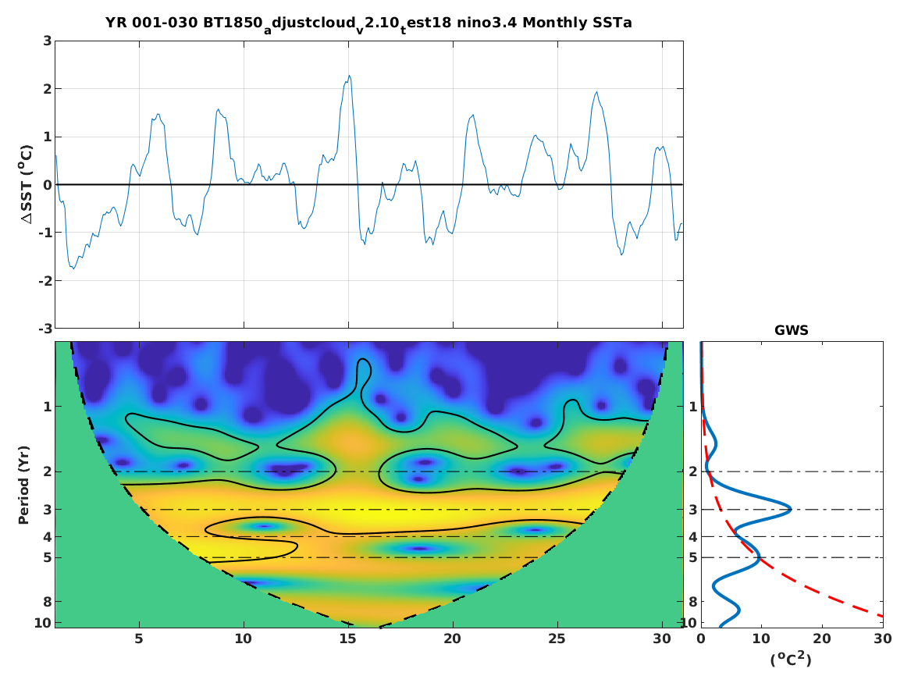
Task: Select period tick "2" on the GWS panel axis
Action: [x=693, y=471]
